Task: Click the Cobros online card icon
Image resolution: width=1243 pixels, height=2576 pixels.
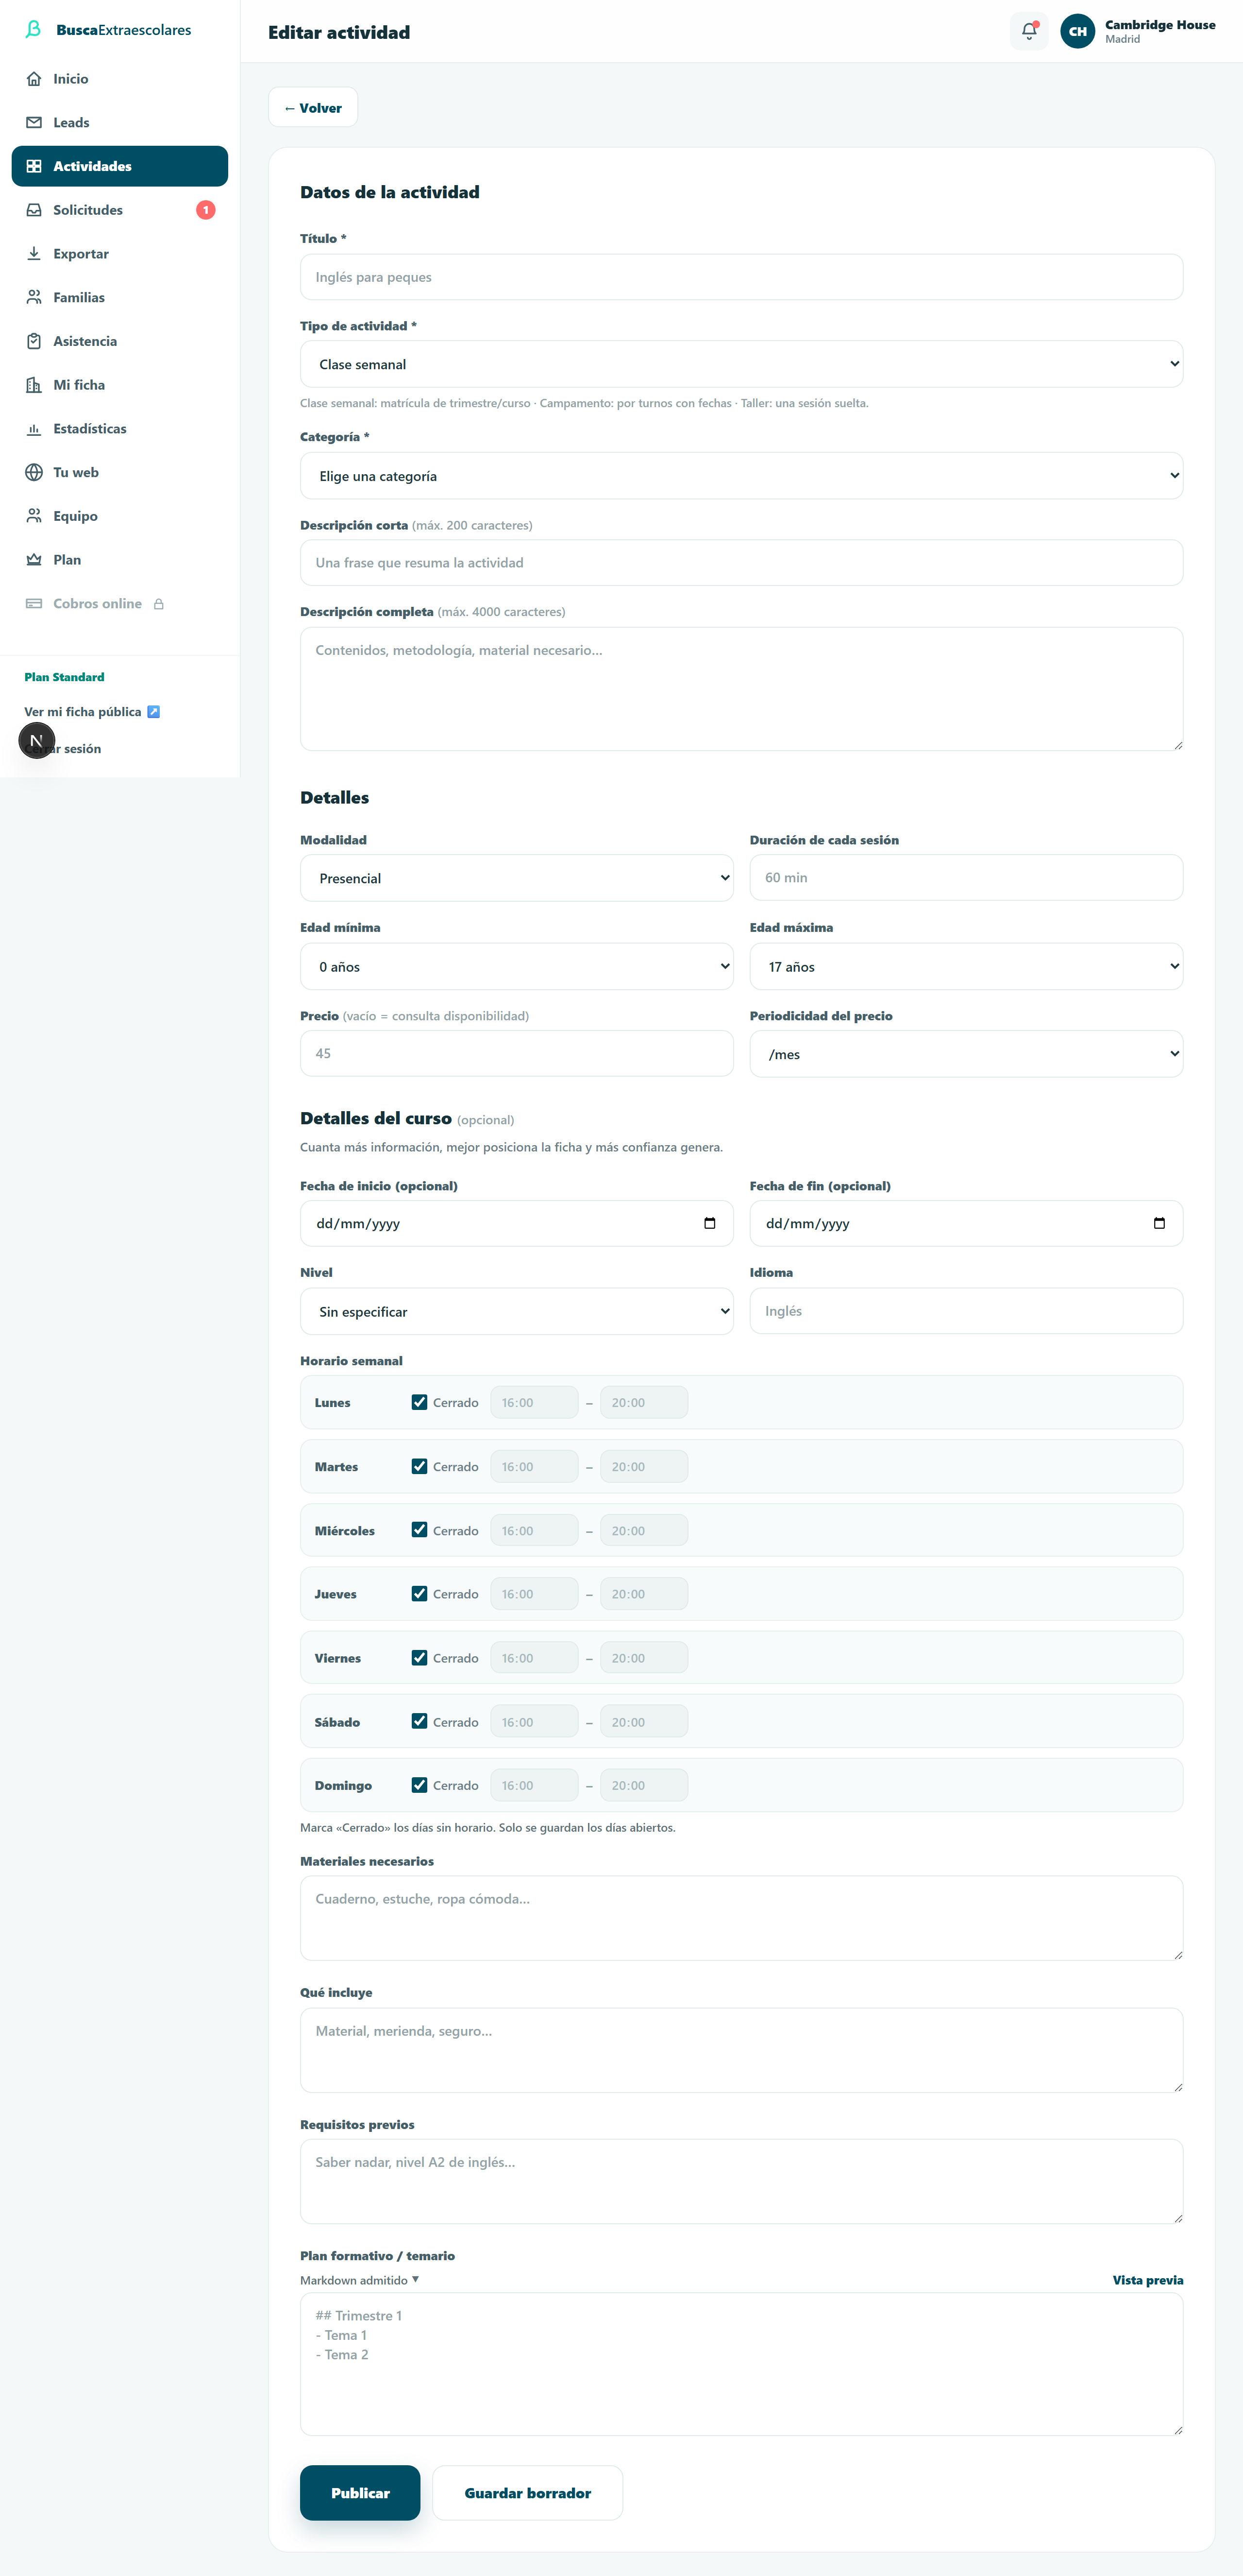Action: tap(34, 603)
